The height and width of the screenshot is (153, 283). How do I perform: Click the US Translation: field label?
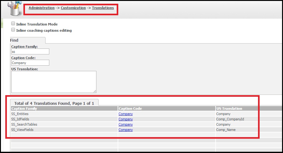point(25,69)
